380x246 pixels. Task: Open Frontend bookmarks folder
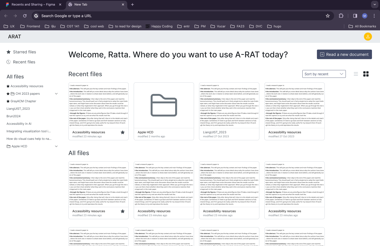(x=30, y=26)
